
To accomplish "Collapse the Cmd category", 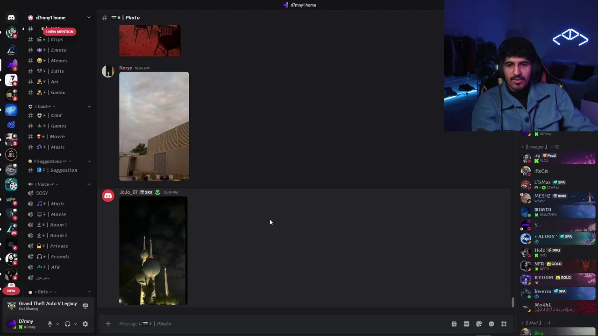I will pos(43,106).
